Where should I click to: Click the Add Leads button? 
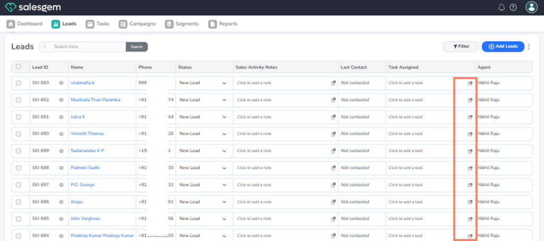503,47
